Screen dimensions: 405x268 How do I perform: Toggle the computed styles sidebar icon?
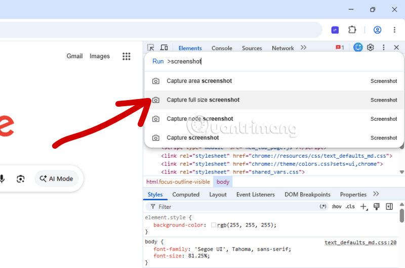tap(389, 206)
